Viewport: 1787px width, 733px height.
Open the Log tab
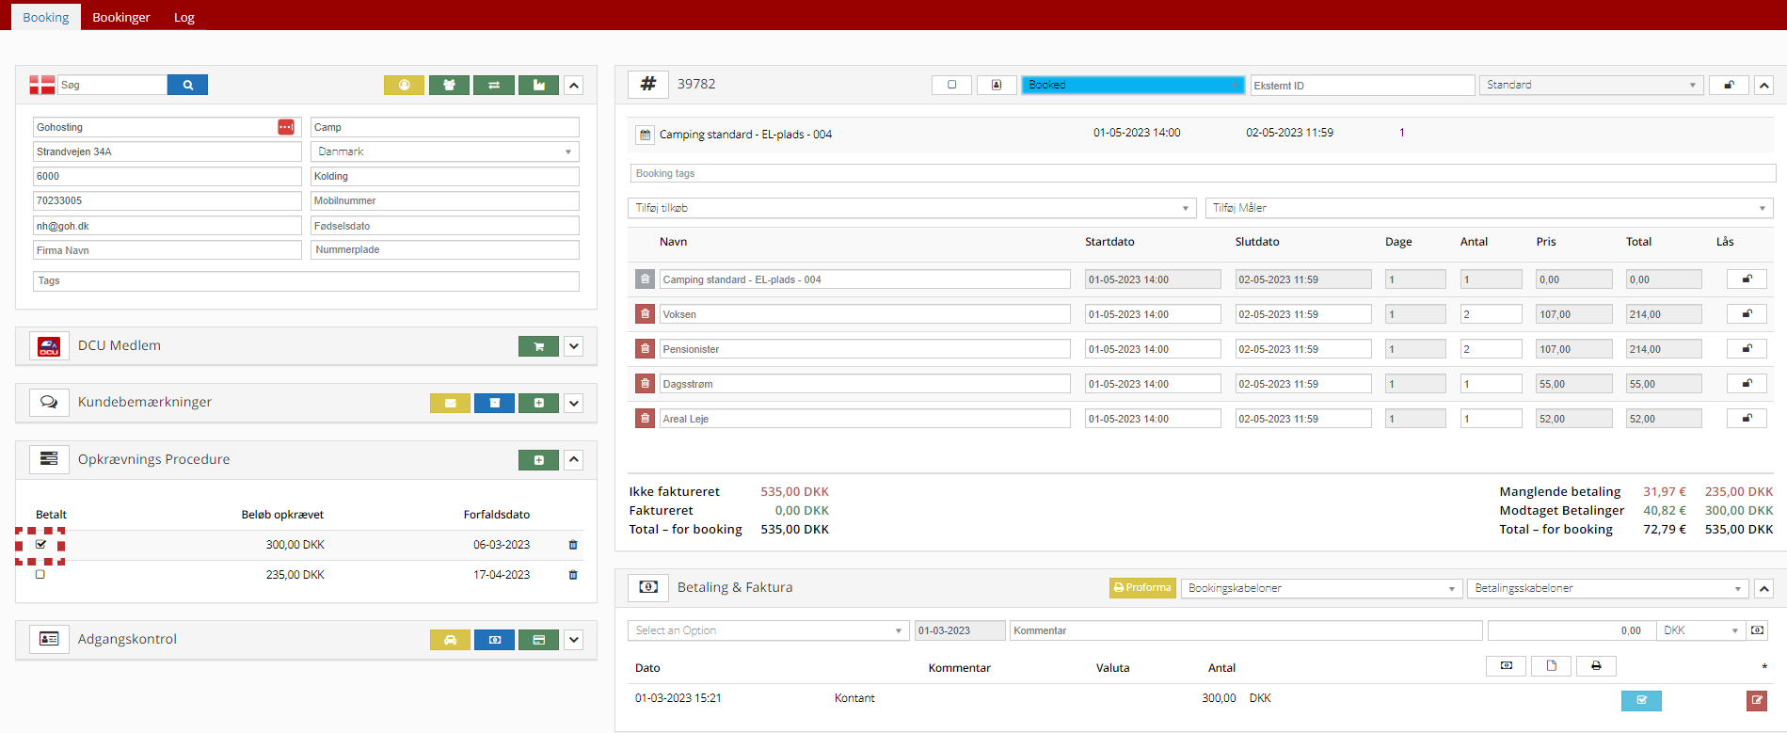(184, 17)
